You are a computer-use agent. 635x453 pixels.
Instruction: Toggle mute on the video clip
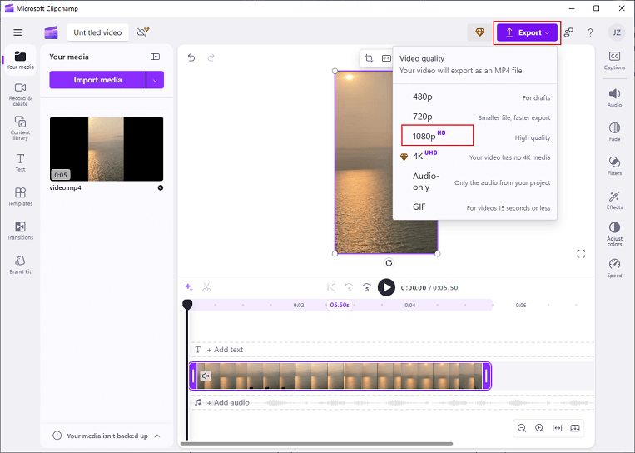point(206,376)
